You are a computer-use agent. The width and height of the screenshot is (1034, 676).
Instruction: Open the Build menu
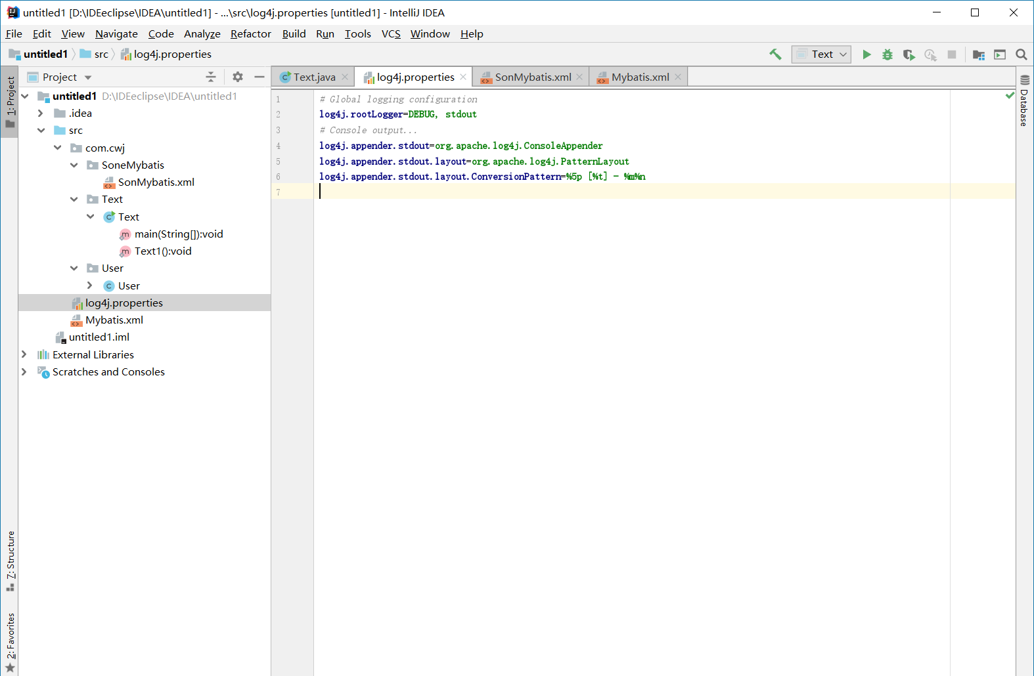pos(294,34)
